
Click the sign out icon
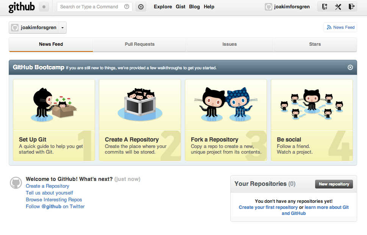pos(351,6)
